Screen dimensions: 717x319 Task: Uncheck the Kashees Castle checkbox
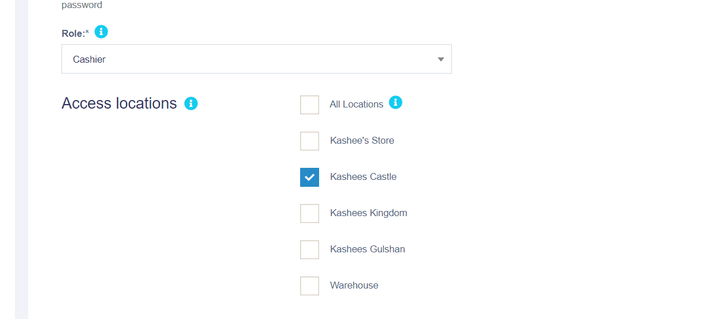(x=309, y=177)
